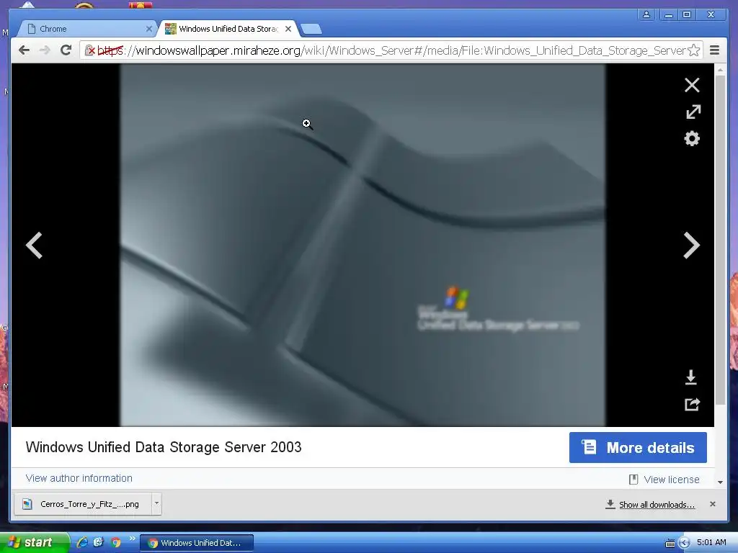Click Show all downloads link
The height and width of the screenshot is (553, 738).
657,505
